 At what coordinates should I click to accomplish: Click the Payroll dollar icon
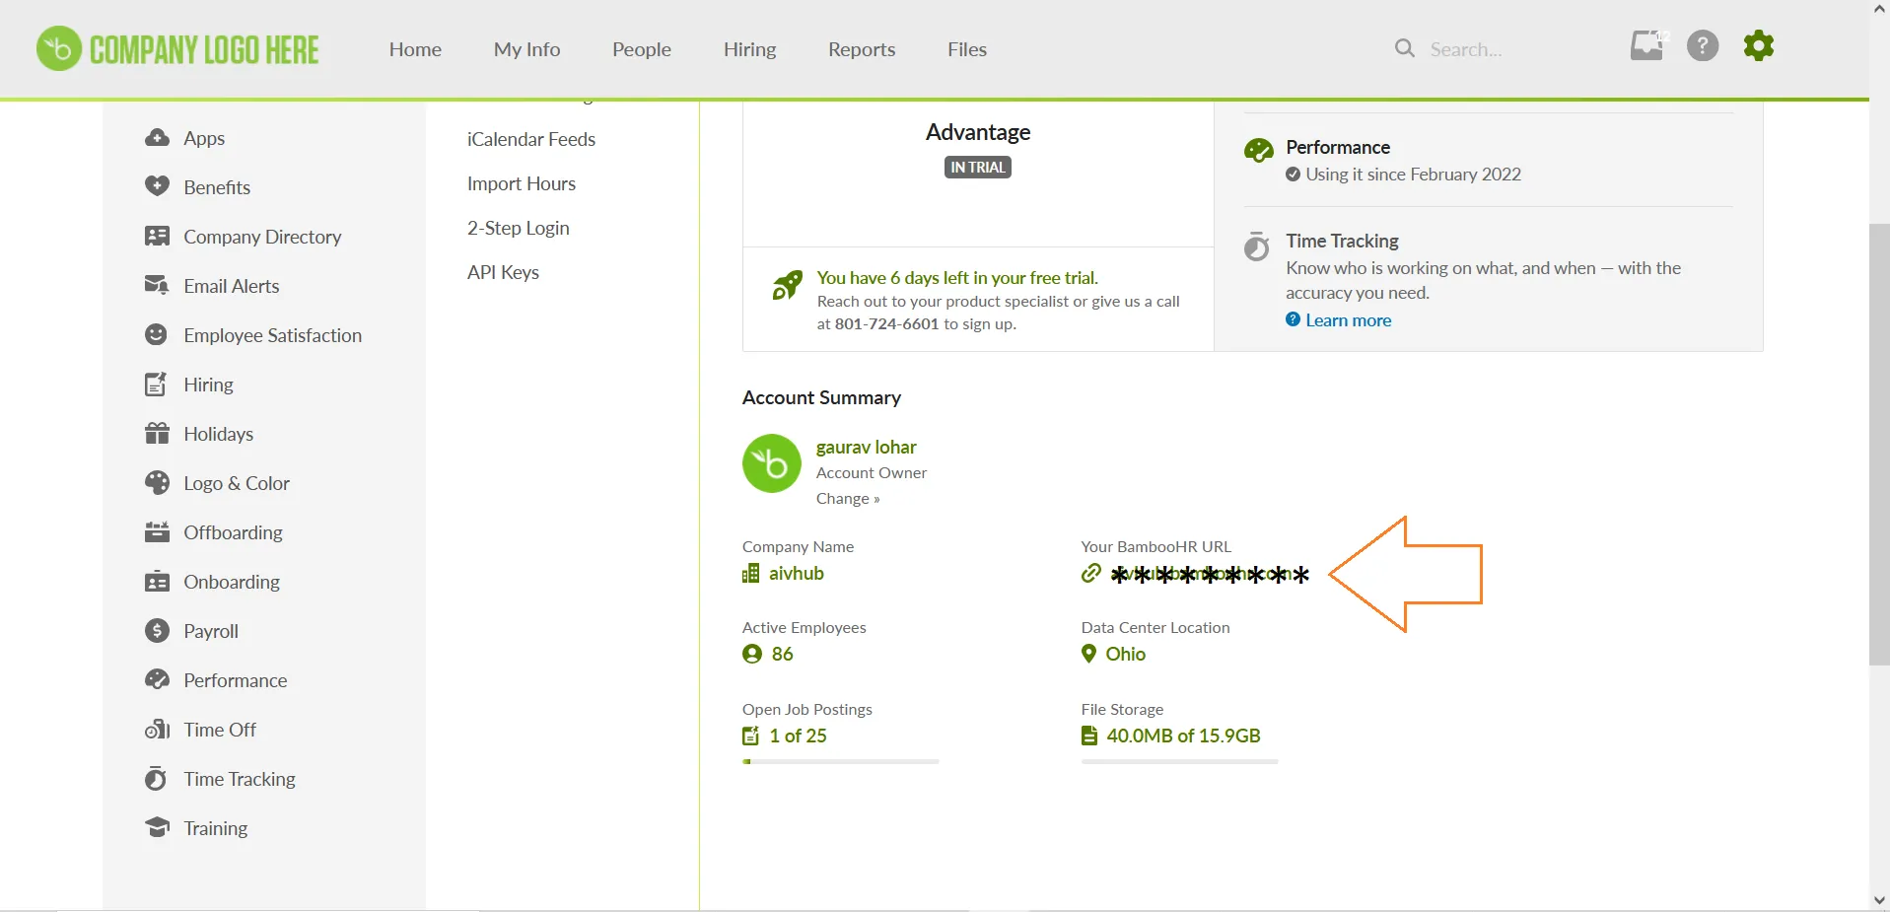pos(157,631)
